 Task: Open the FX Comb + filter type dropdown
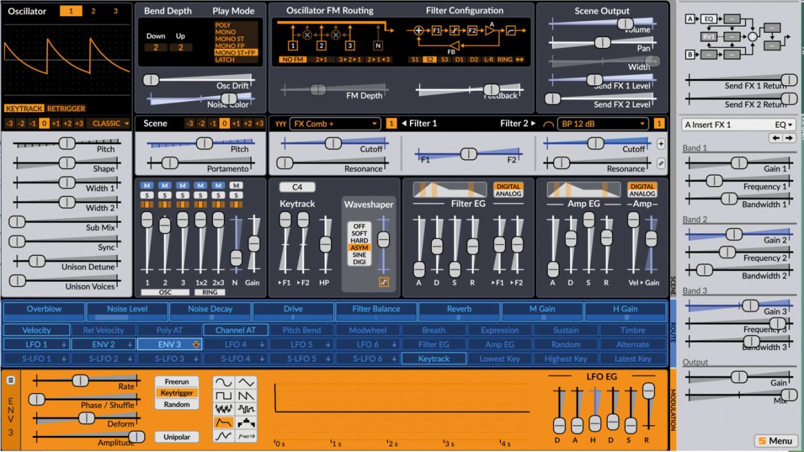(x=335, y=123)
